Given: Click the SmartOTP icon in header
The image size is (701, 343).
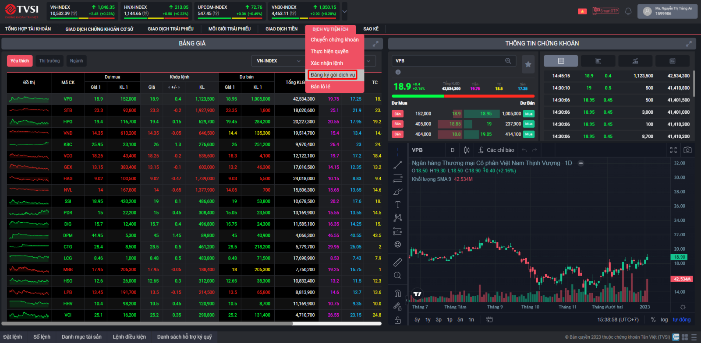Looking at the screenshot, I should [605, 11].
